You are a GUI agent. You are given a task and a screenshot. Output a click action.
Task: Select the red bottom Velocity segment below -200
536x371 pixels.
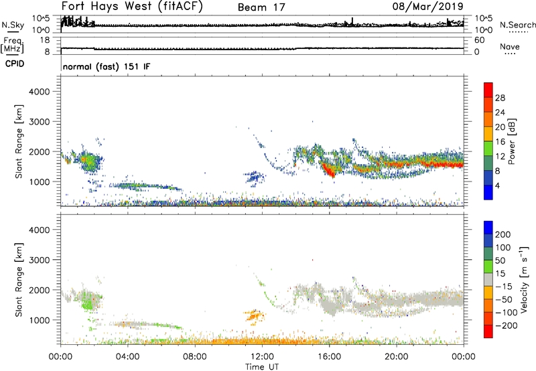488,331
